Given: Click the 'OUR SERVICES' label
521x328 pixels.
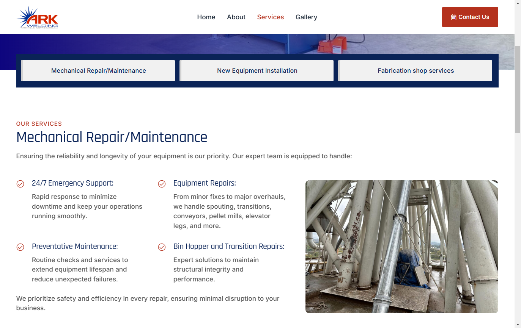Looking at the screenshot, I should coord(39,124).
